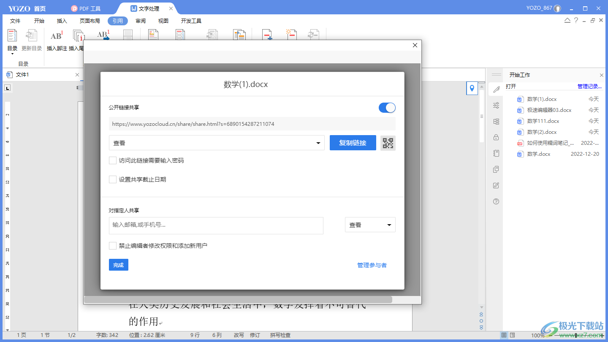608x342 pixels.
Task: Open the clipboard panel in sidebar
Action: [496, 153]
